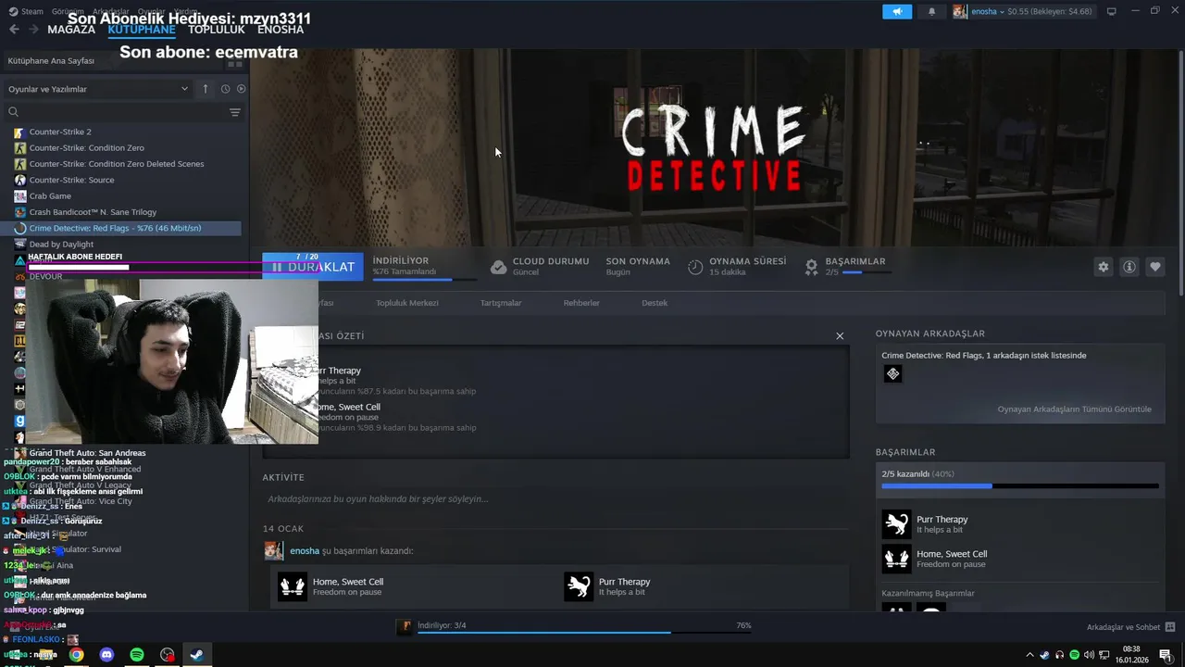Show game info icon
The image size is (1185, 667).
pyautogui.click(x=1129, y=267)
